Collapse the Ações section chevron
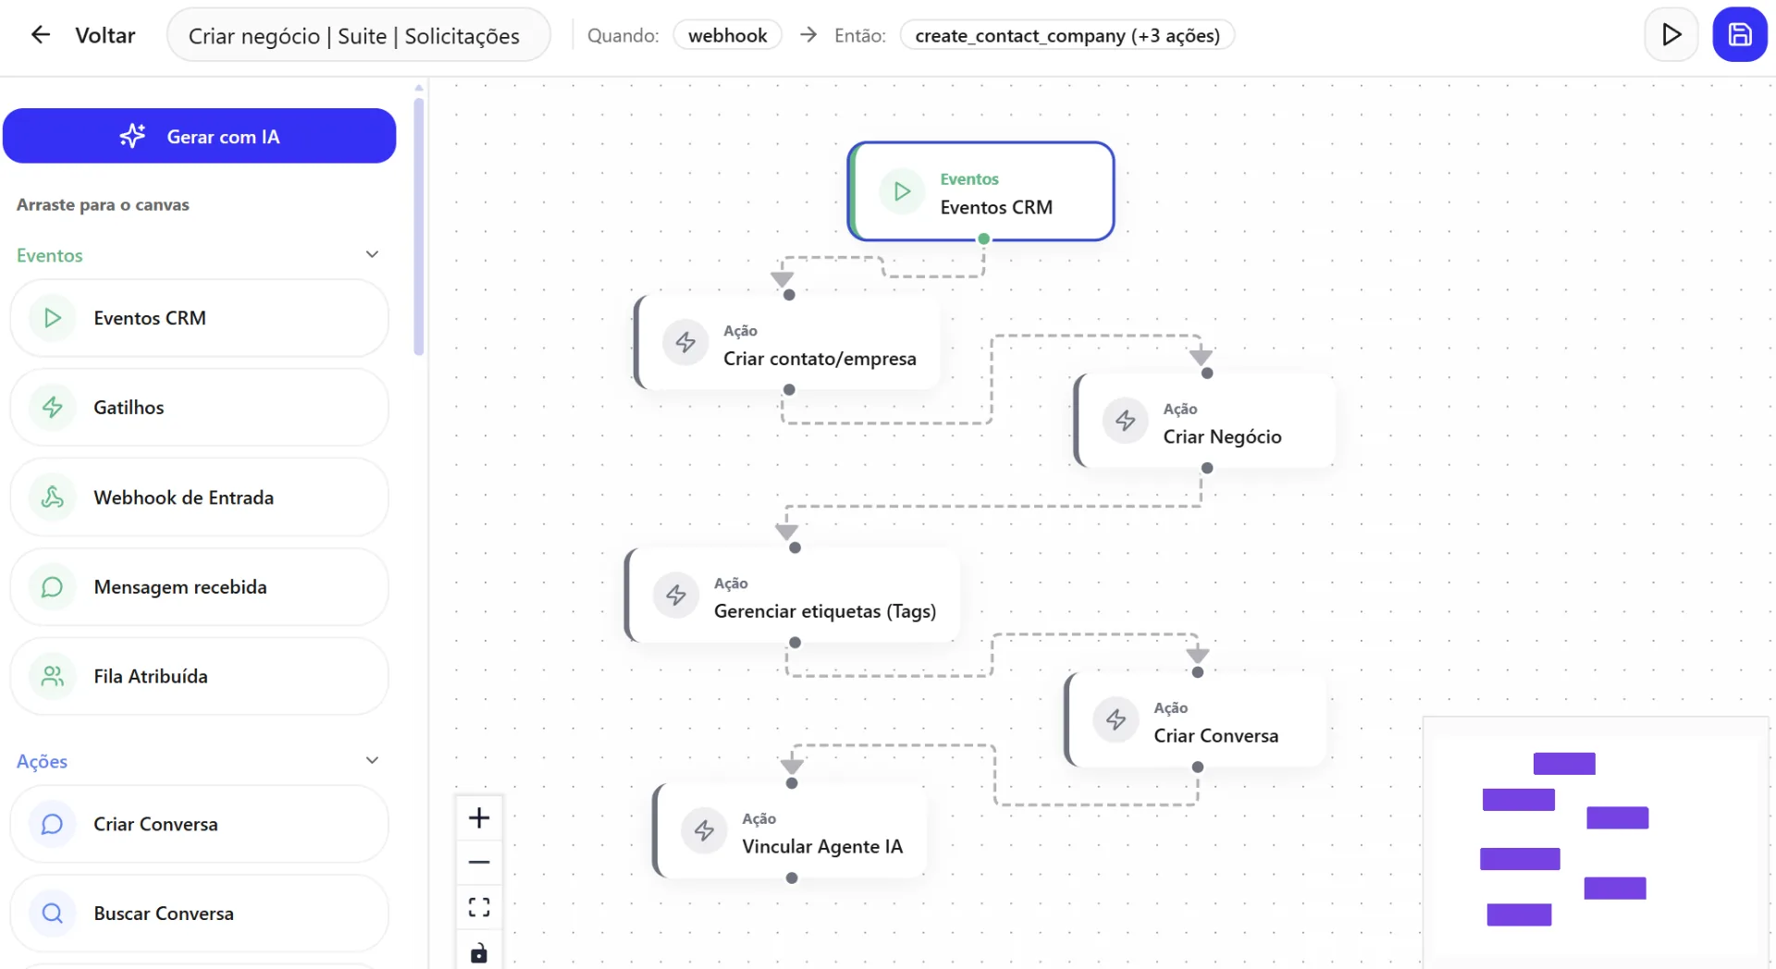This screenshot has height=969, width=1776. pos(372,760)
